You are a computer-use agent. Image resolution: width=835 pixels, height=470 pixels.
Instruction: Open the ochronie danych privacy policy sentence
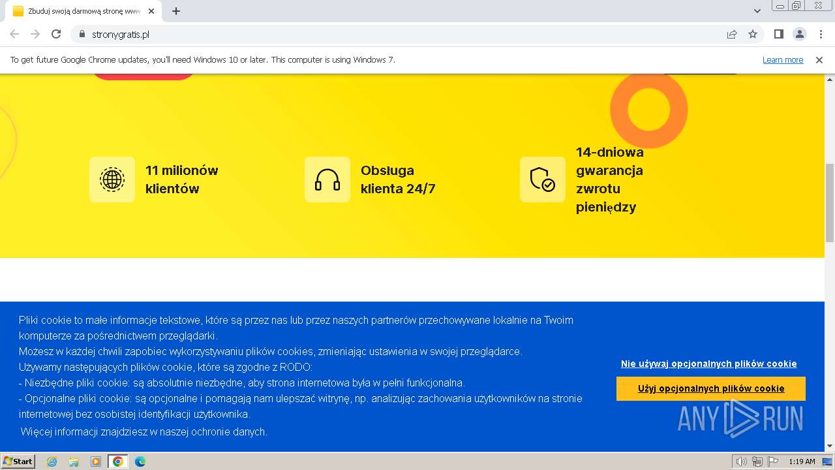(144, 431)
